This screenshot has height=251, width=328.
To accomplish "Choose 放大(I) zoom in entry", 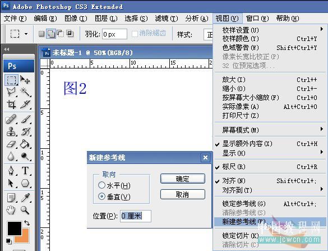I will [x=270, y=80].
